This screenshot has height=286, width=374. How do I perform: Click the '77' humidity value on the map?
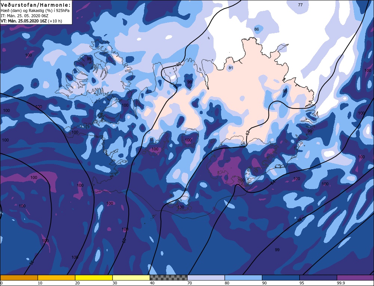point(300,5)
